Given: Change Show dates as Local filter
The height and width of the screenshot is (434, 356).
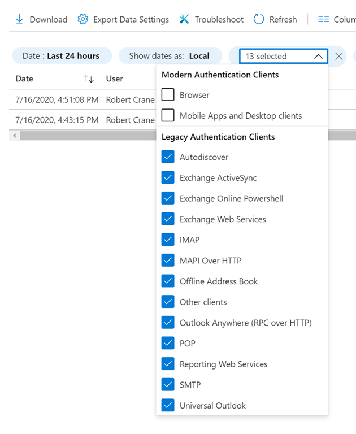Looking at the screenshot, I should click(x=169, y=56).
